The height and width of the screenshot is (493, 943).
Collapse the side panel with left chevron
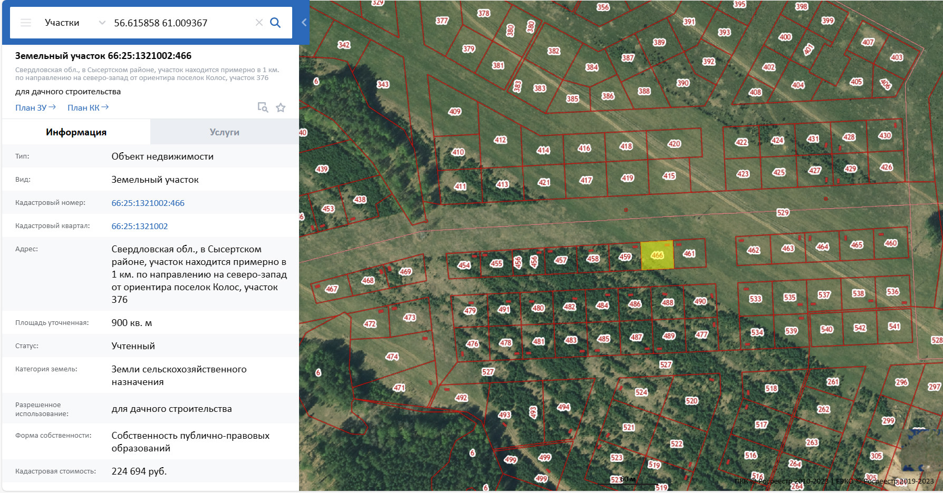click(x=304, y=23)
